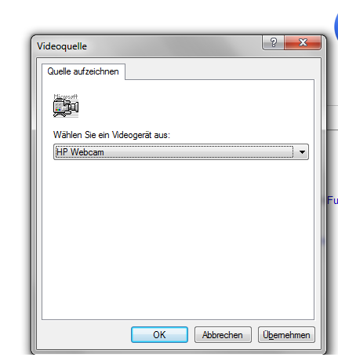Switch to the Quelle aufzeichnen tab
Viewport: 338px width, 357px height.
[83, 71]
